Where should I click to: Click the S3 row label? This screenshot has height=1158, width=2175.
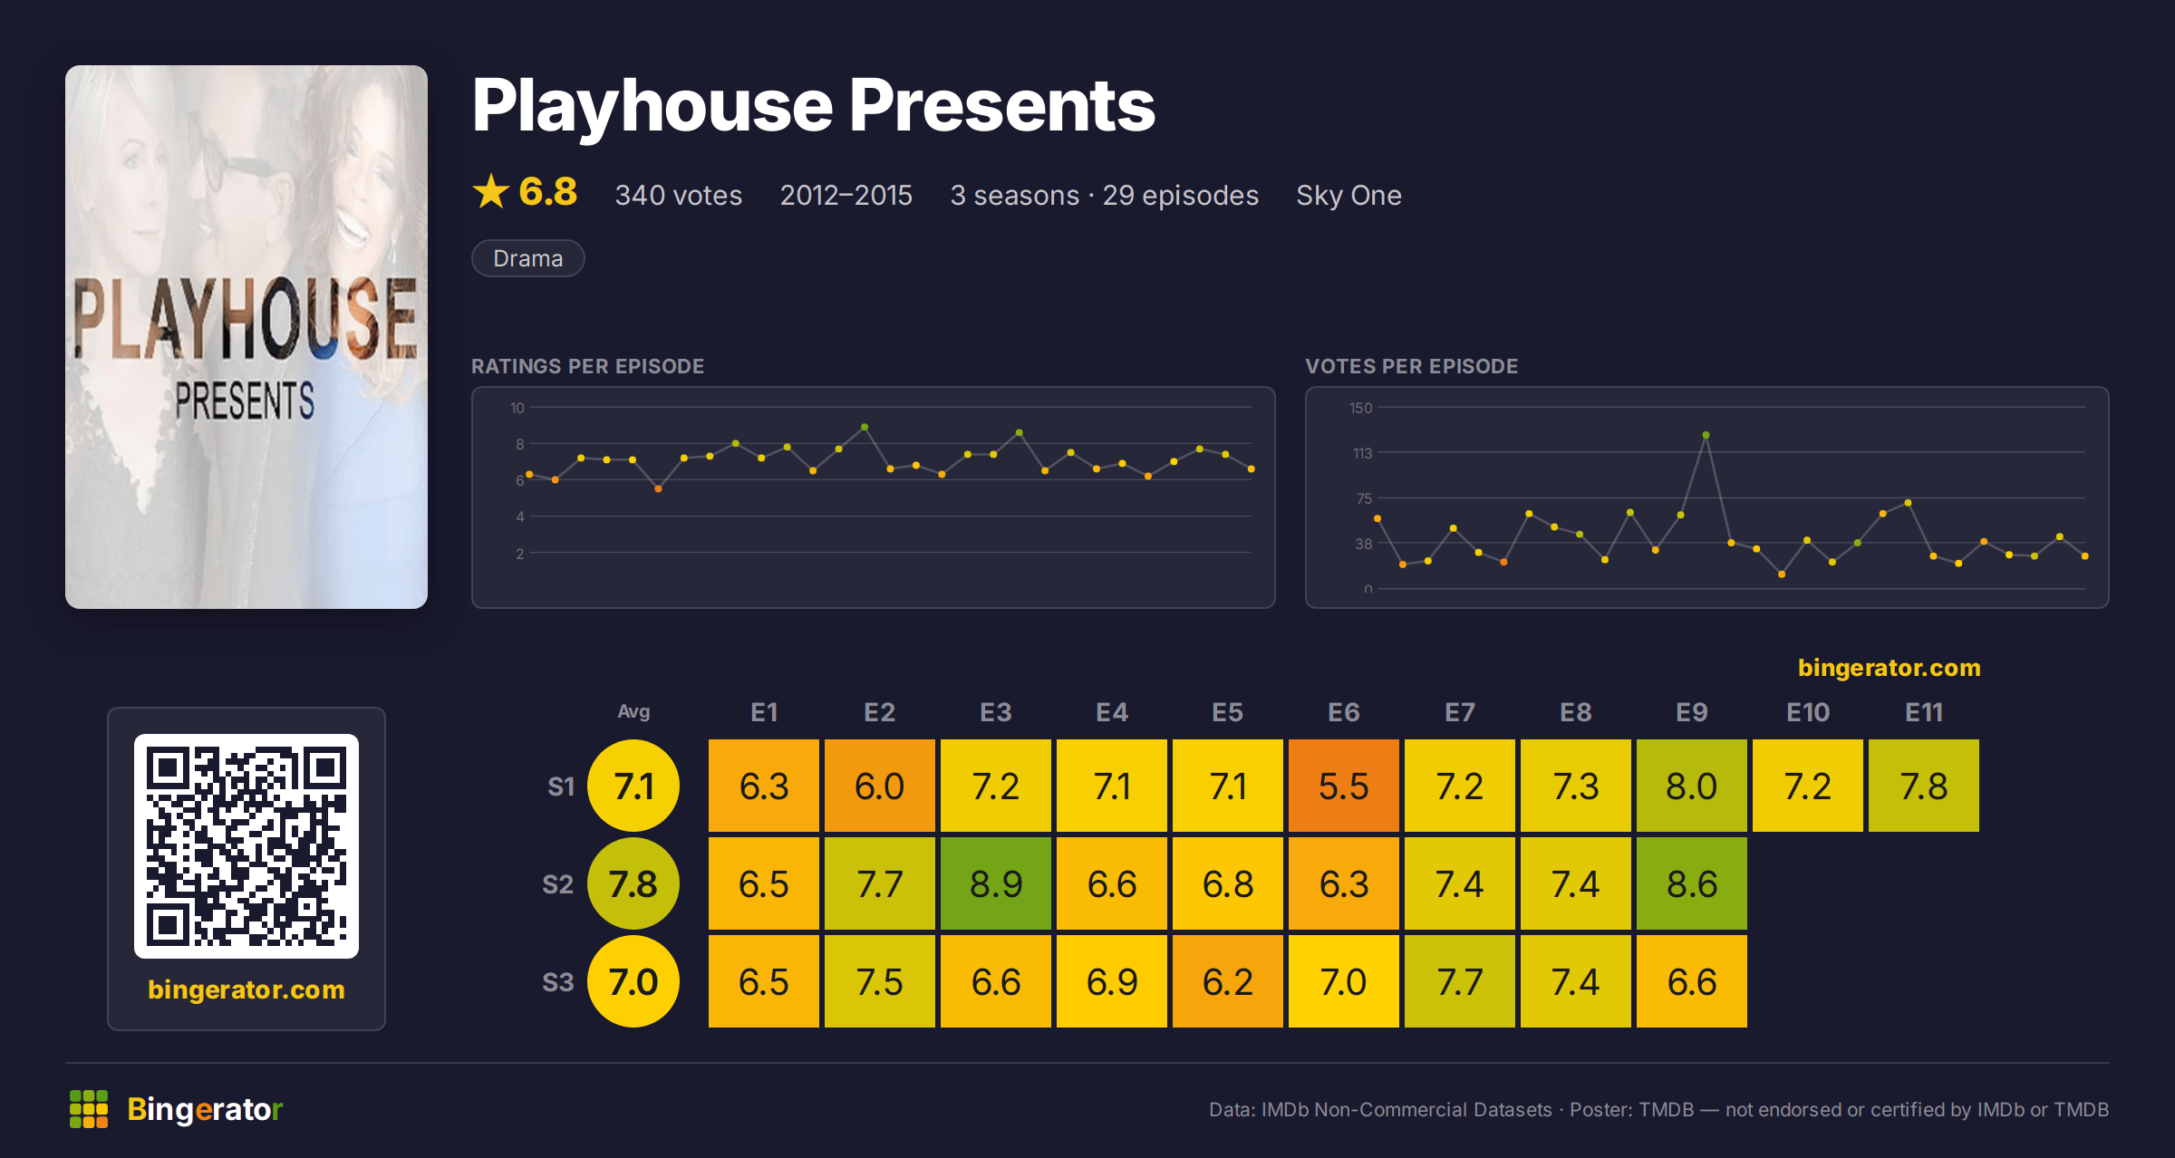click(558, 982)
